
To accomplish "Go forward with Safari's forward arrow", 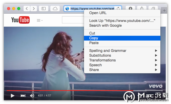I will pyautogui.click(x=34, y=9).
